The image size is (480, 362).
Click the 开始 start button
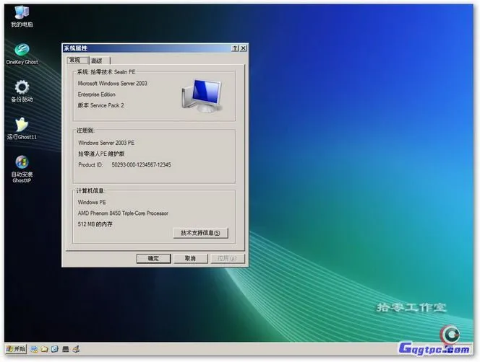tap(16, 349)
